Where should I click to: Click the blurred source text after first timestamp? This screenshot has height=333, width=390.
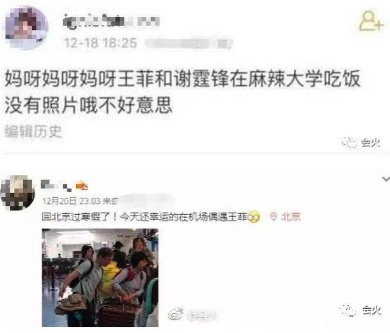tap(188, 43)
